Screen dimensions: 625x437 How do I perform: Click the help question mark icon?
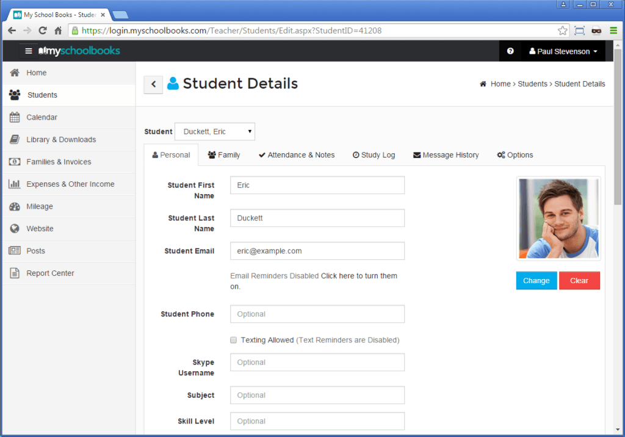(x=510, y=51)
